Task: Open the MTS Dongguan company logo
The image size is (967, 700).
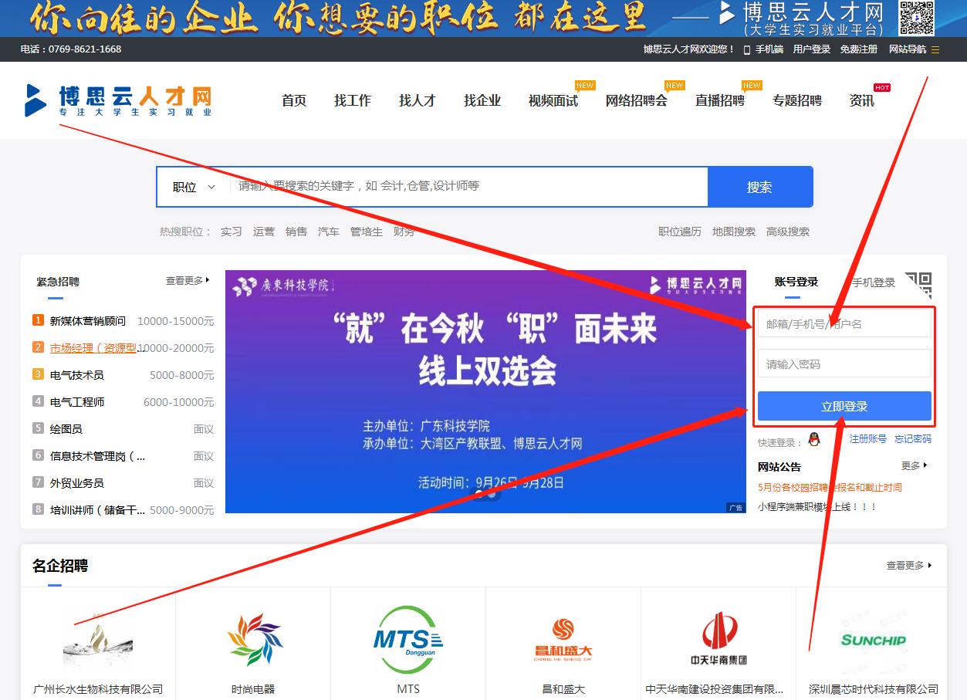Action: [x=407, y=640]
